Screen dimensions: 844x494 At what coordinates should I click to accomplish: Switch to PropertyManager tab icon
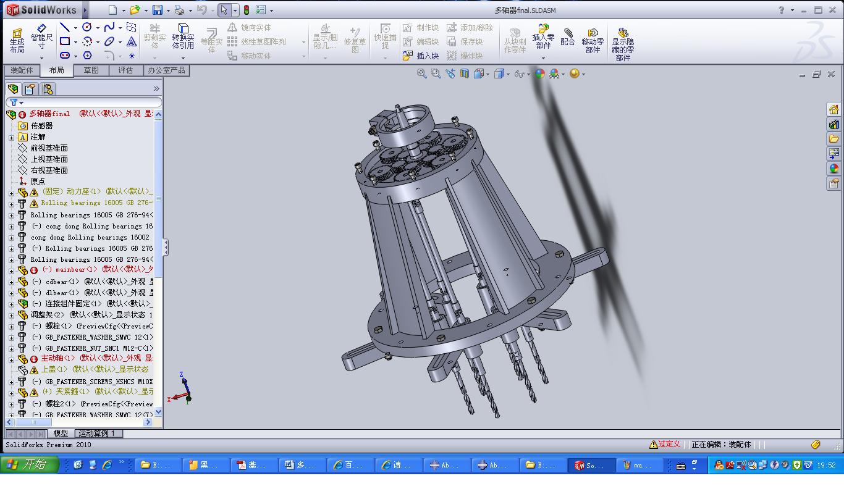(30, 89)
